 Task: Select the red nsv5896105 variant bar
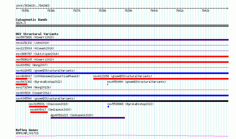[122, 62]
